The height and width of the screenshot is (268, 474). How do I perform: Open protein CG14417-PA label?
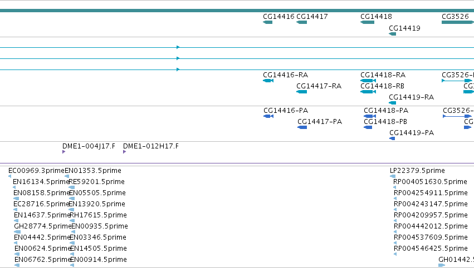click(320, 122)
